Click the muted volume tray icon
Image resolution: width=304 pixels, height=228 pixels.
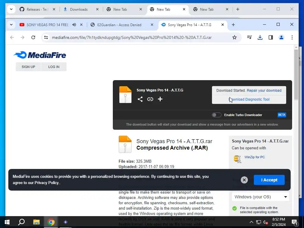pos(265,222)
